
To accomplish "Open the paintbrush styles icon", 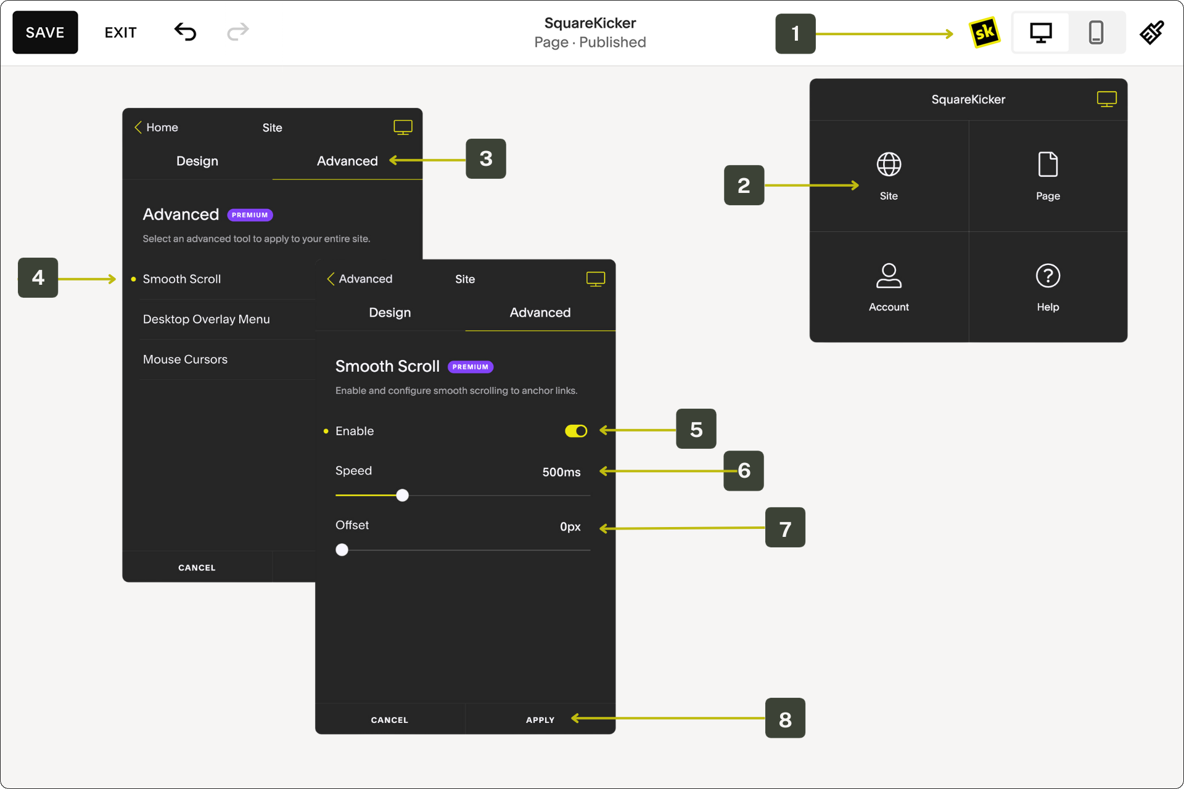I will pos(1151,32).
